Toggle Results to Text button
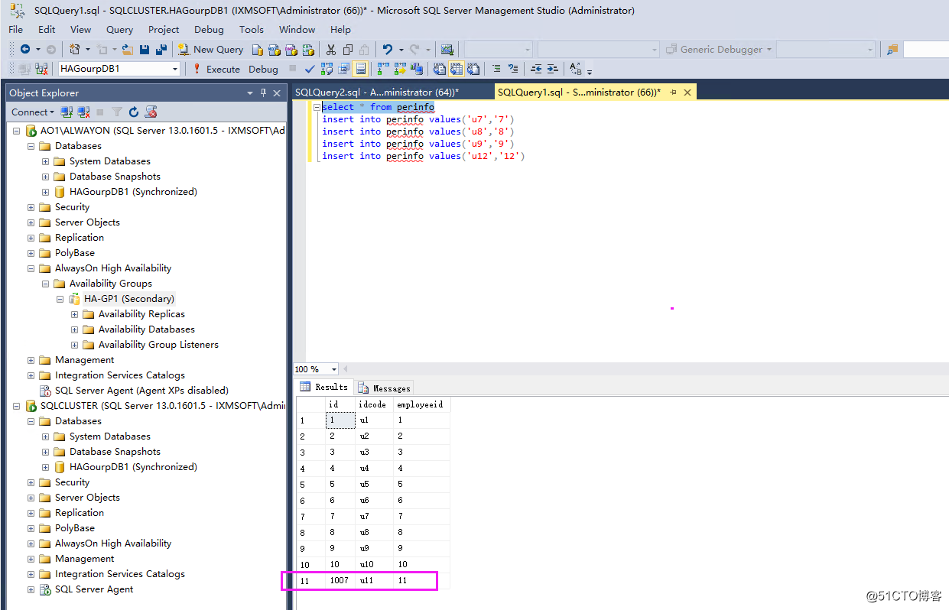Screen dimensions: 949x610 tap(440, 69)
